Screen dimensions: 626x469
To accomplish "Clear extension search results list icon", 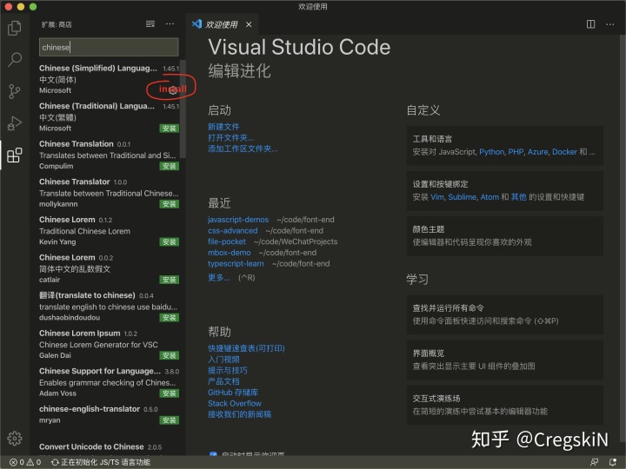I will [150, 24].
